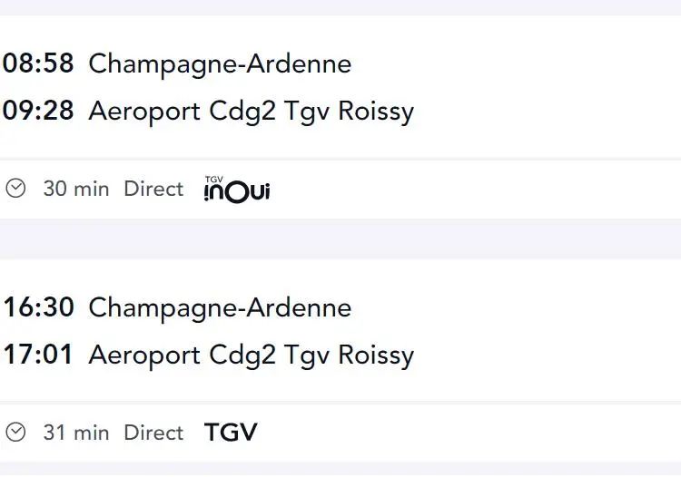Viewport: 681px width, 477px height.
Task: Open the first journey card's details footer
Action: pos(340,190)
